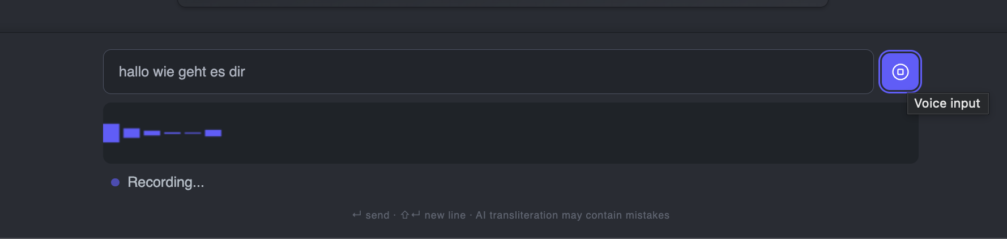Click 'AI transliteration may contain mistakes' notice
This screenshot has height=239, width=1007.
[572, 215]
